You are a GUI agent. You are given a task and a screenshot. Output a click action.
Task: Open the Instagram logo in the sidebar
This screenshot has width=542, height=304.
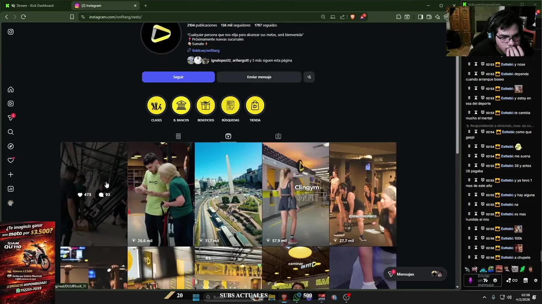11,32
